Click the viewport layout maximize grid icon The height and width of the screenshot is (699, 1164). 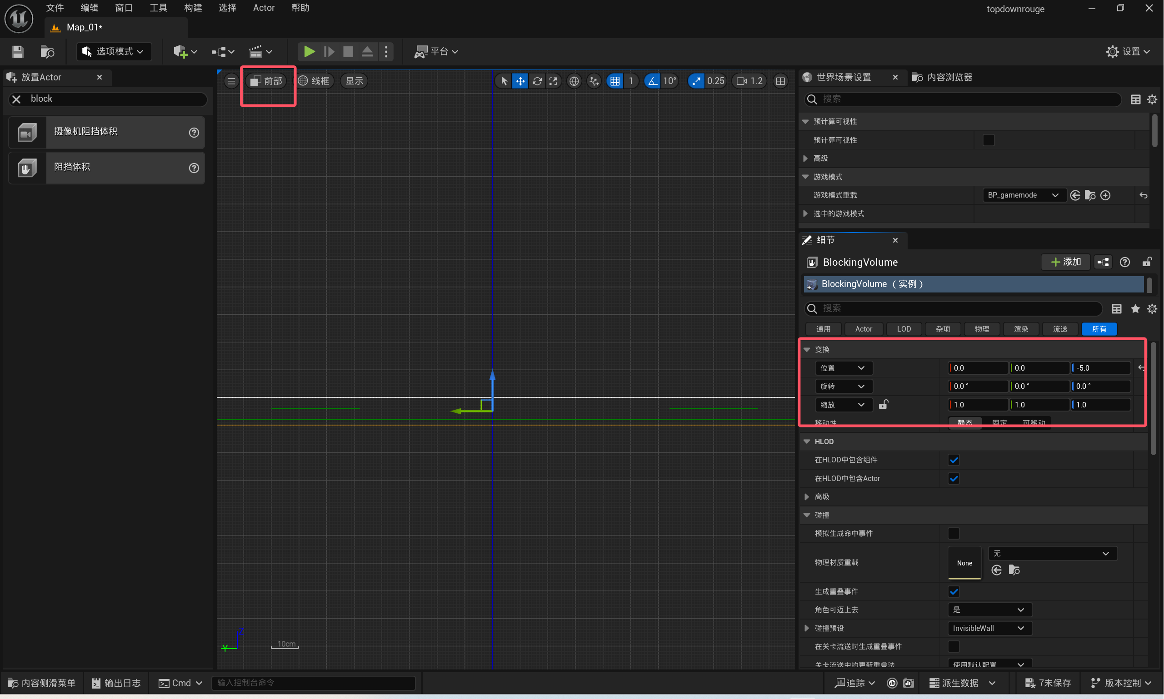pos(780,81)
